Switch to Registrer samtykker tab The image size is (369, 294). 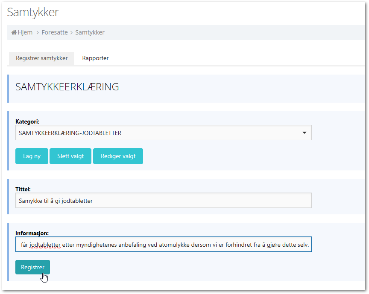pos(42,58)
